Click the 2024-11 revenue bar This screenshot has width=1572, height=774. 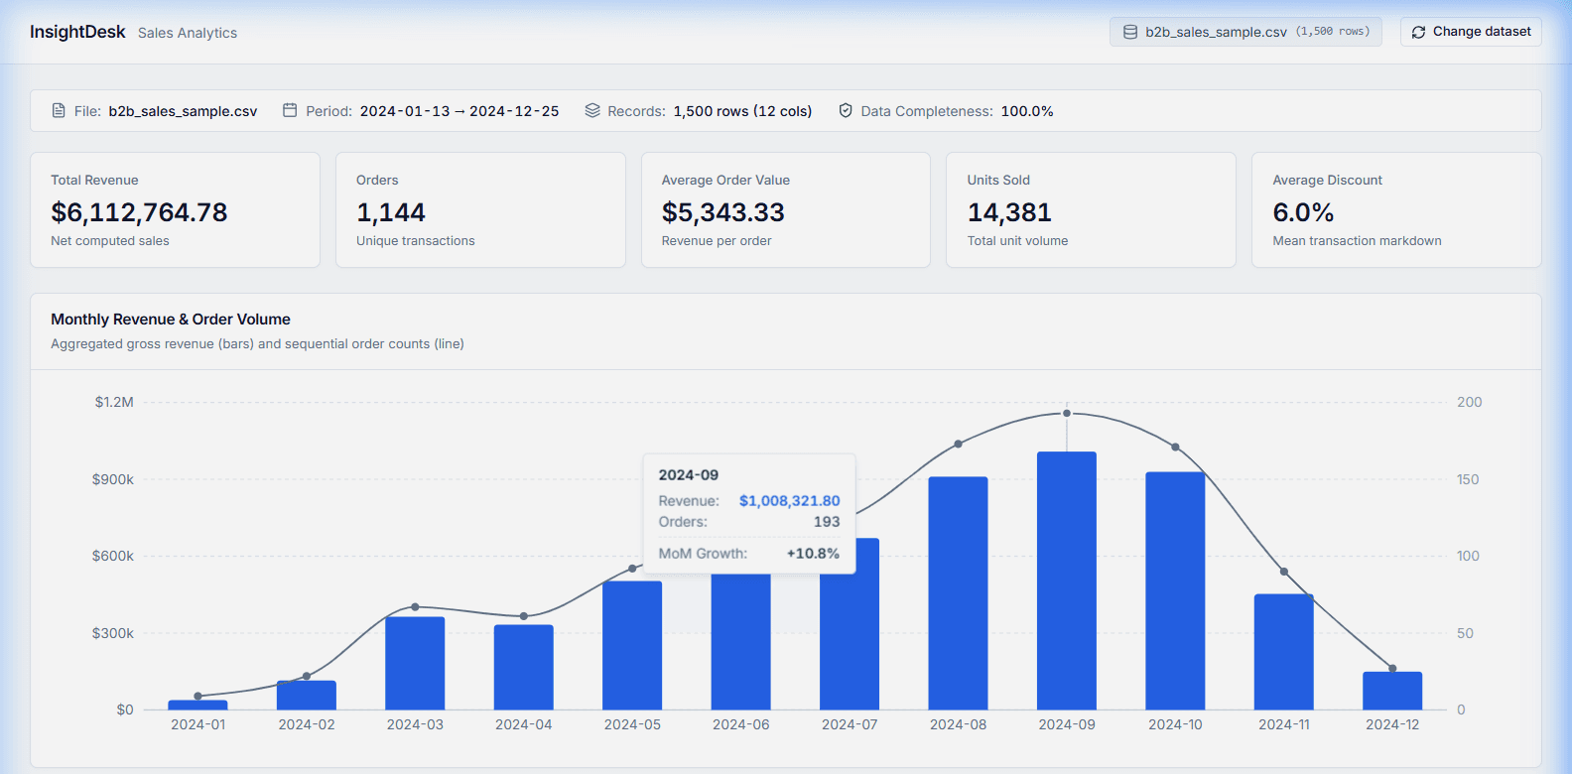tap(1284, 652)
